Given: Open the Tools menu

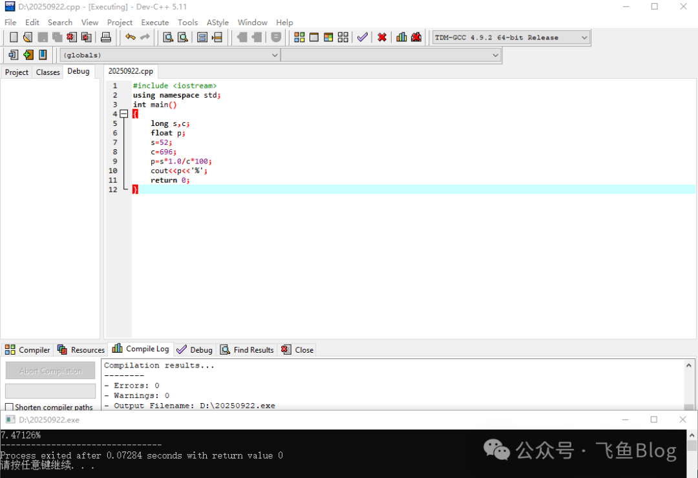Looking at the screenshot, I should point(187,22).
